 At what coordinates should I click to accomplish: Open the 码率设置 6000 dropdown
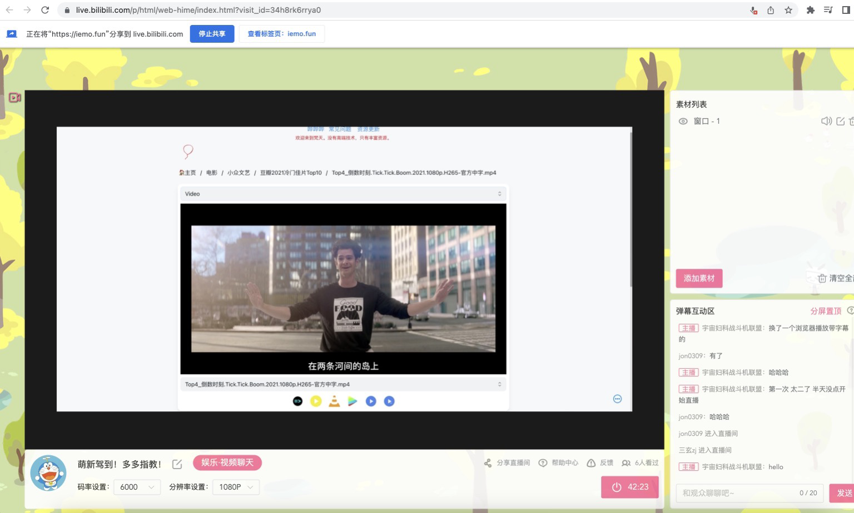point(137,487)
